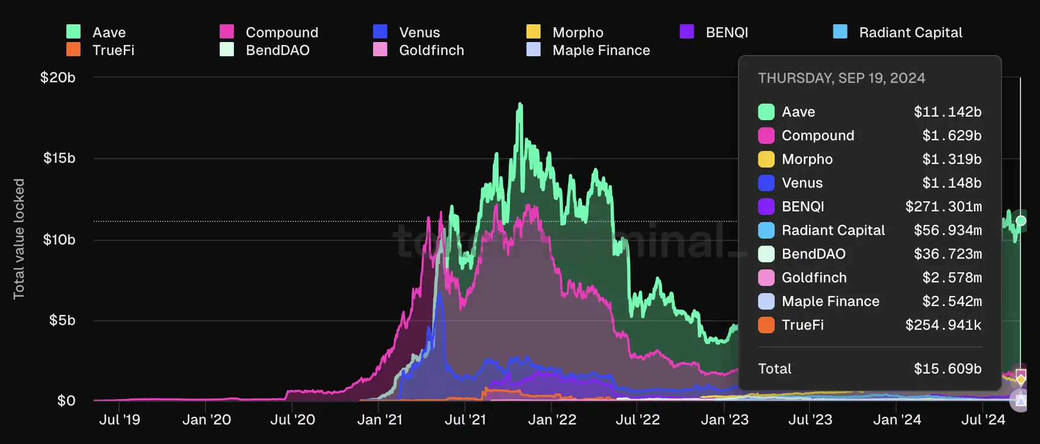Image resolution: width=1040 pixels, height=444 pixels.
Task: Click the purple BENQI legend swatch
Action: click(x=687, y=32)
